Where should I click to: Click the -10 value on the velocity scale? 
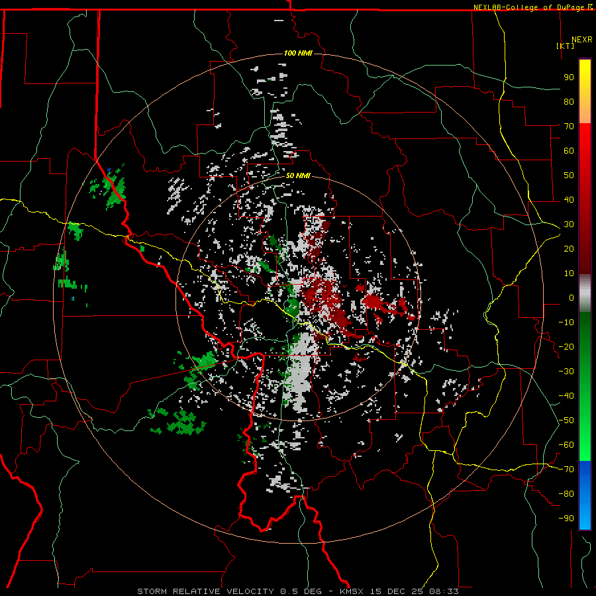pyautogui.click(x=566, y=323)
